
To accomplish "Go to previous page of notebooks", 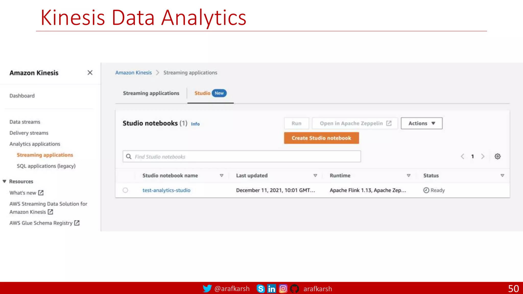I will click(x=462, y=156).
